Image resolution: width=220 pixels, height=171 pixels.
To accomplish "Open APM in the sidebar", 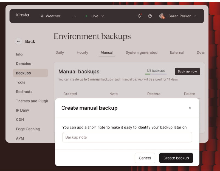I will pyautogui.click(x=20, y=138).
